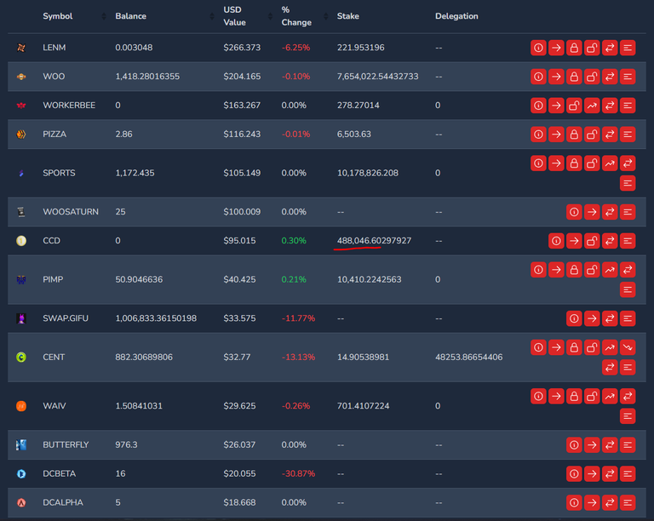This screenshot has height=521, width=654.
Task: Sort table by USD Value arrows
Action: point(270,16)
